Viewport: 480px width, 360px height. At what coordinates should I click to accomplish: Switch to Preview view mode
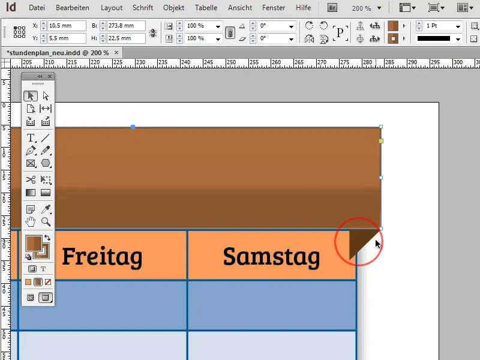46,298
